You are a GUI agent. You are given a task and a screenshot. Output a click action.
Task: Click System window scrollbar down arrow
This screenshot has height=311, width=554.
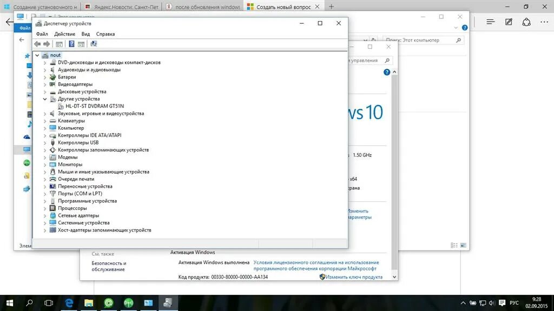click(x=394, y=277)
